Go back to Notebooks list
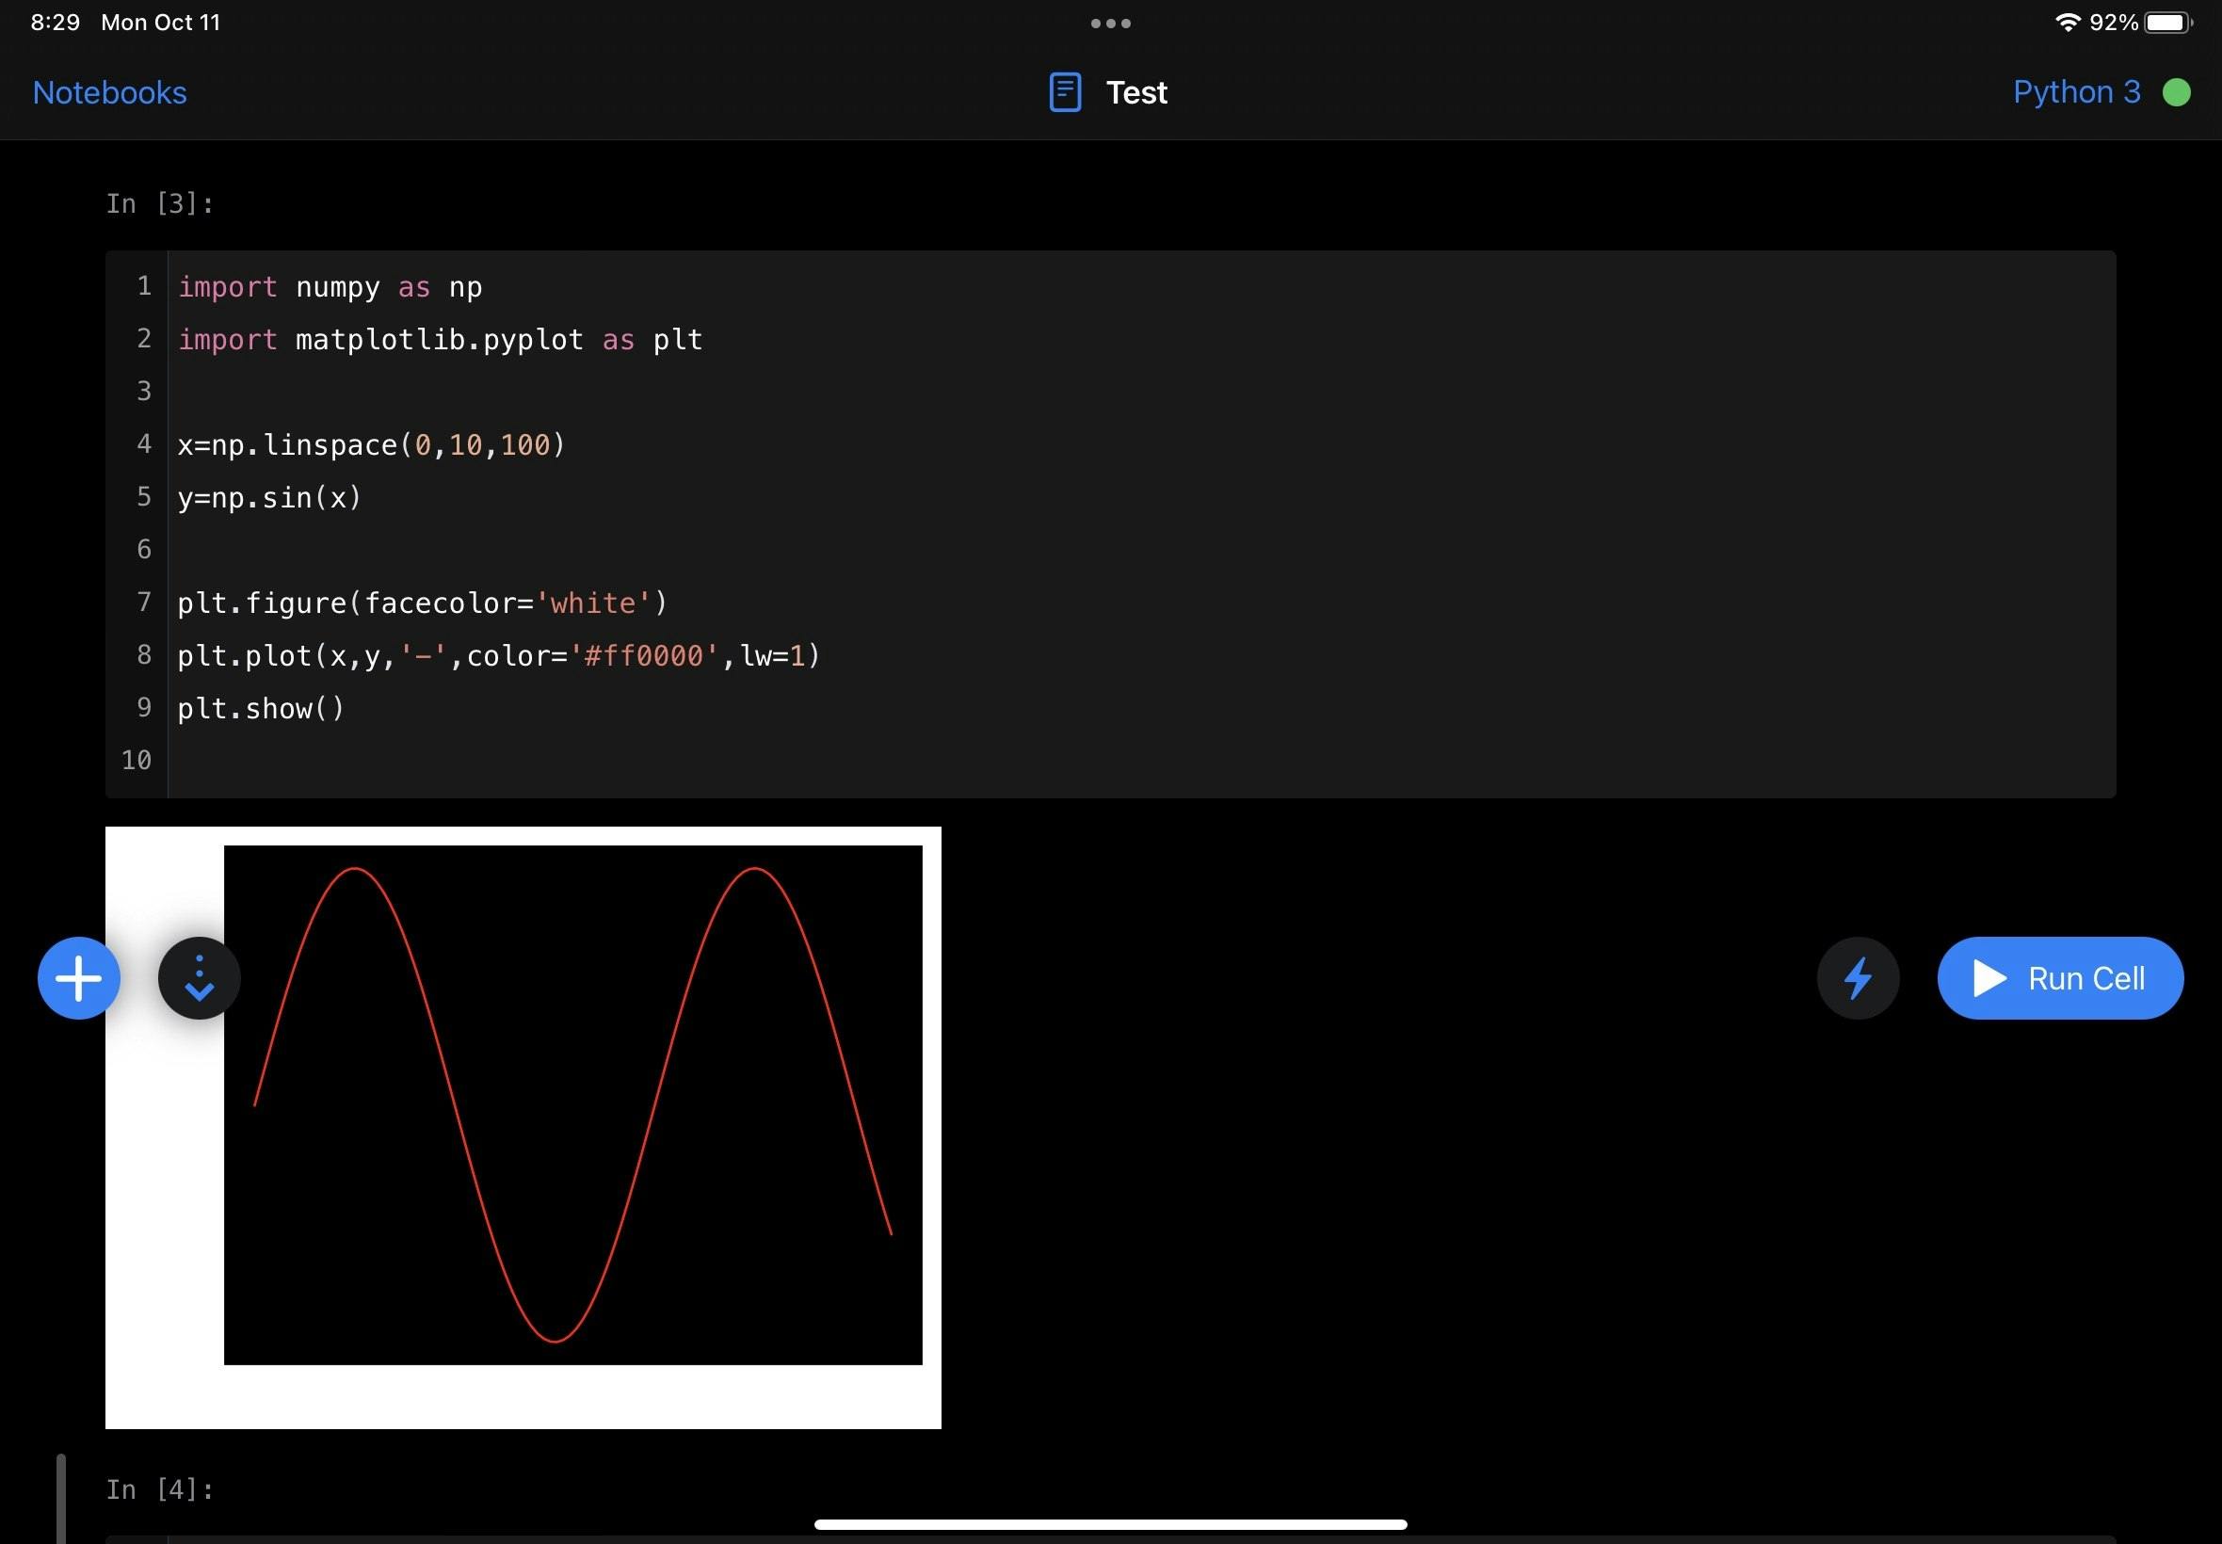This screenshot has width=2222, height=1544. pos(109,92)
